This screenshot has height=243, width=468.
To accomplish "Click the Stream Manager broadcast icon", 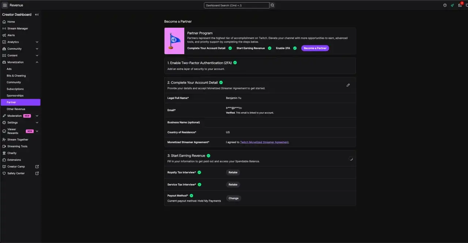I will [4, 29].
